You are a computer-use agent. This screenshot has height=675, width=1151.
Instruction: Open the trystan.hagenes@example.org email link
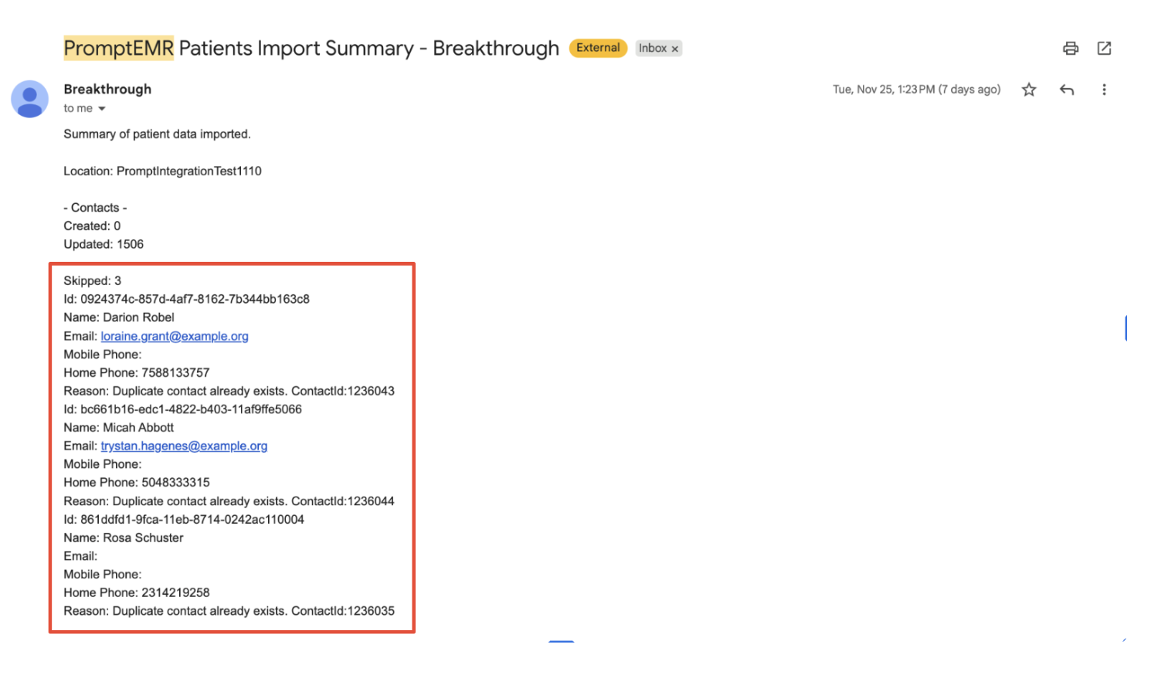pos(184,446)
